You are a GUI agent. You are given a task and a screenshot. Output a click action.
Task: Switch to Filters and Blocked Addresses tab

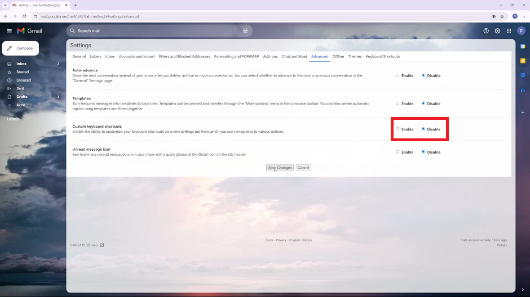click(x=184, y=57)
